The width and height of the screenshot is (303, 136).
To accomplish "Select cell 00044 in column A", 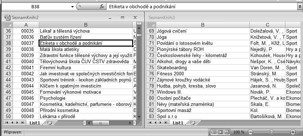I will coord(26,86).
